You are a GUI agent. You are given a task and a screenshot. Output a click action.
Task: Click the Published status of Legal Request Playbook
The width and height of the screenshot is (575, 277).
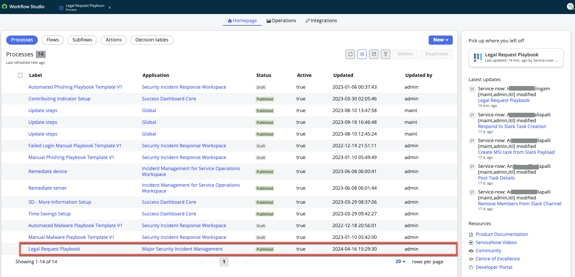(x=265, y=249)
